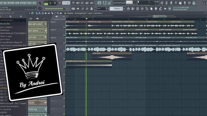Click the microphone recording icon
The image size is (207, 116).
click(x=171, y=3)
